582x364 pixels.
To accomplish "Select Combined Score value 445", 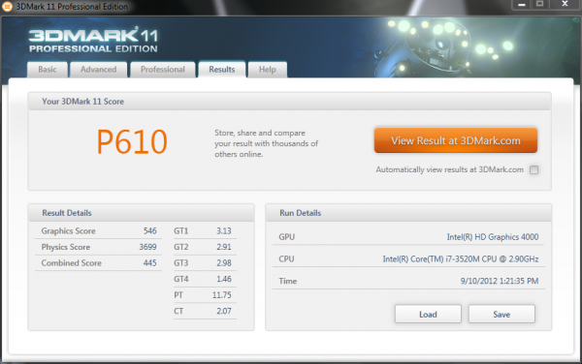I will click(x=150, y=263).
